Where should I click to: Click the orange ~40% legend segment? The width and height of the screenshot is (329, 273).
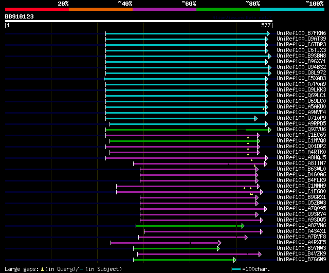coord(101,9)
